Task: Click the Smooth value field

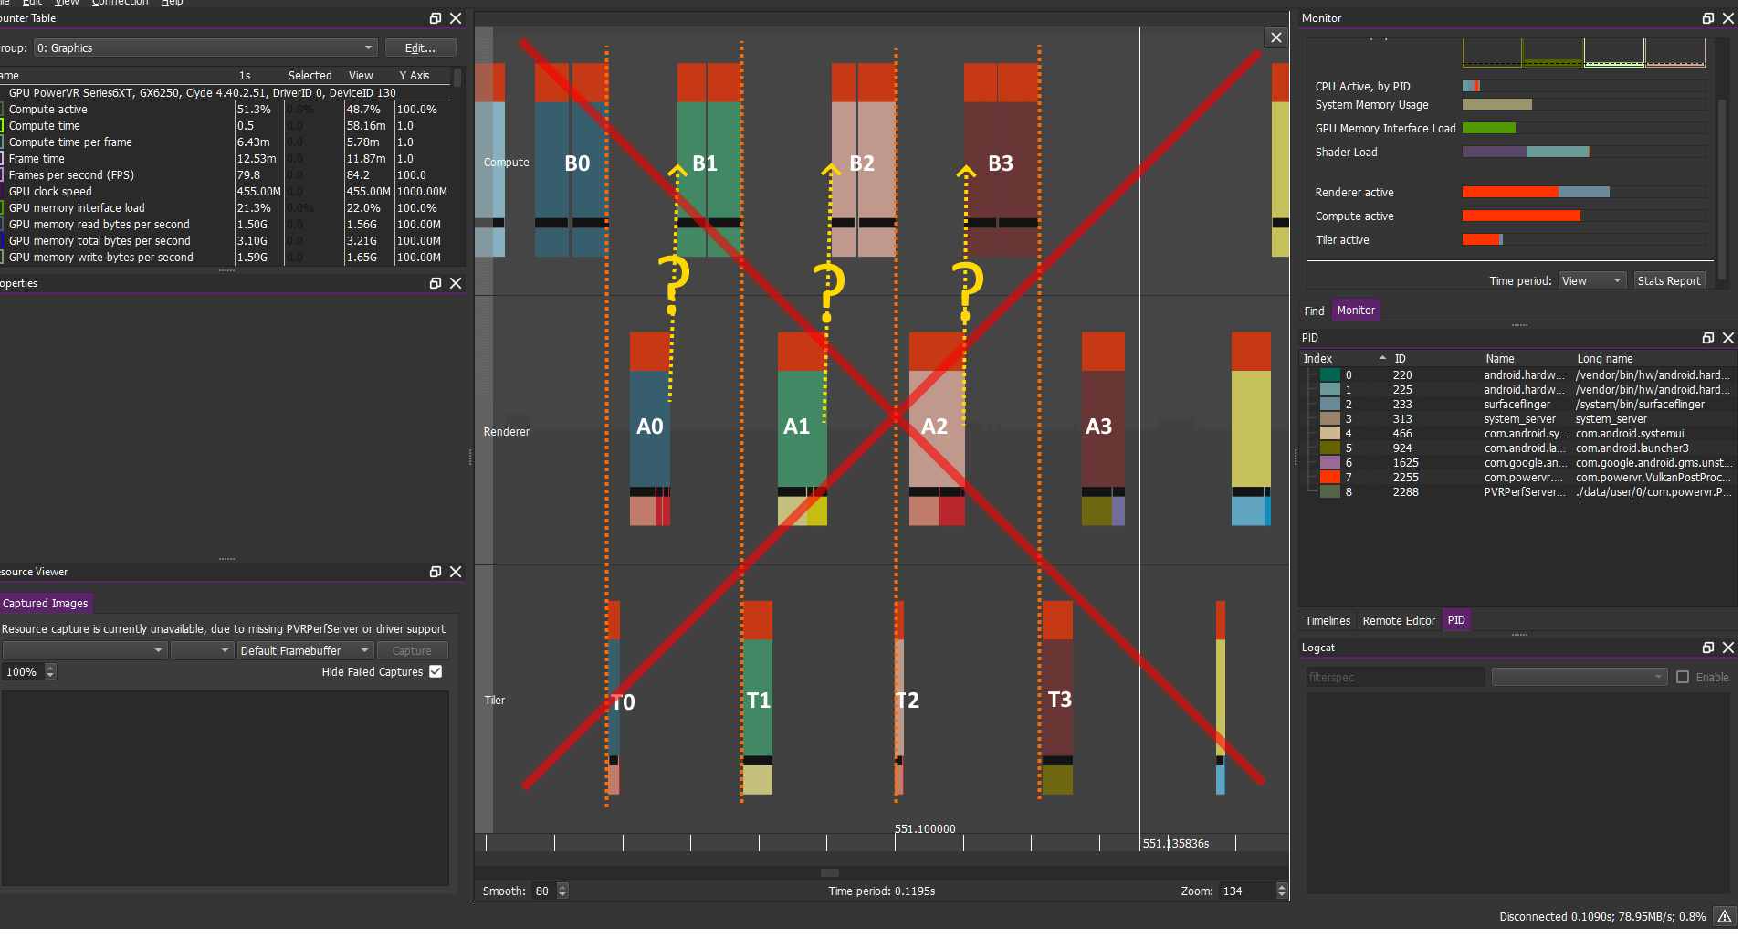Action: pos(543,891)
